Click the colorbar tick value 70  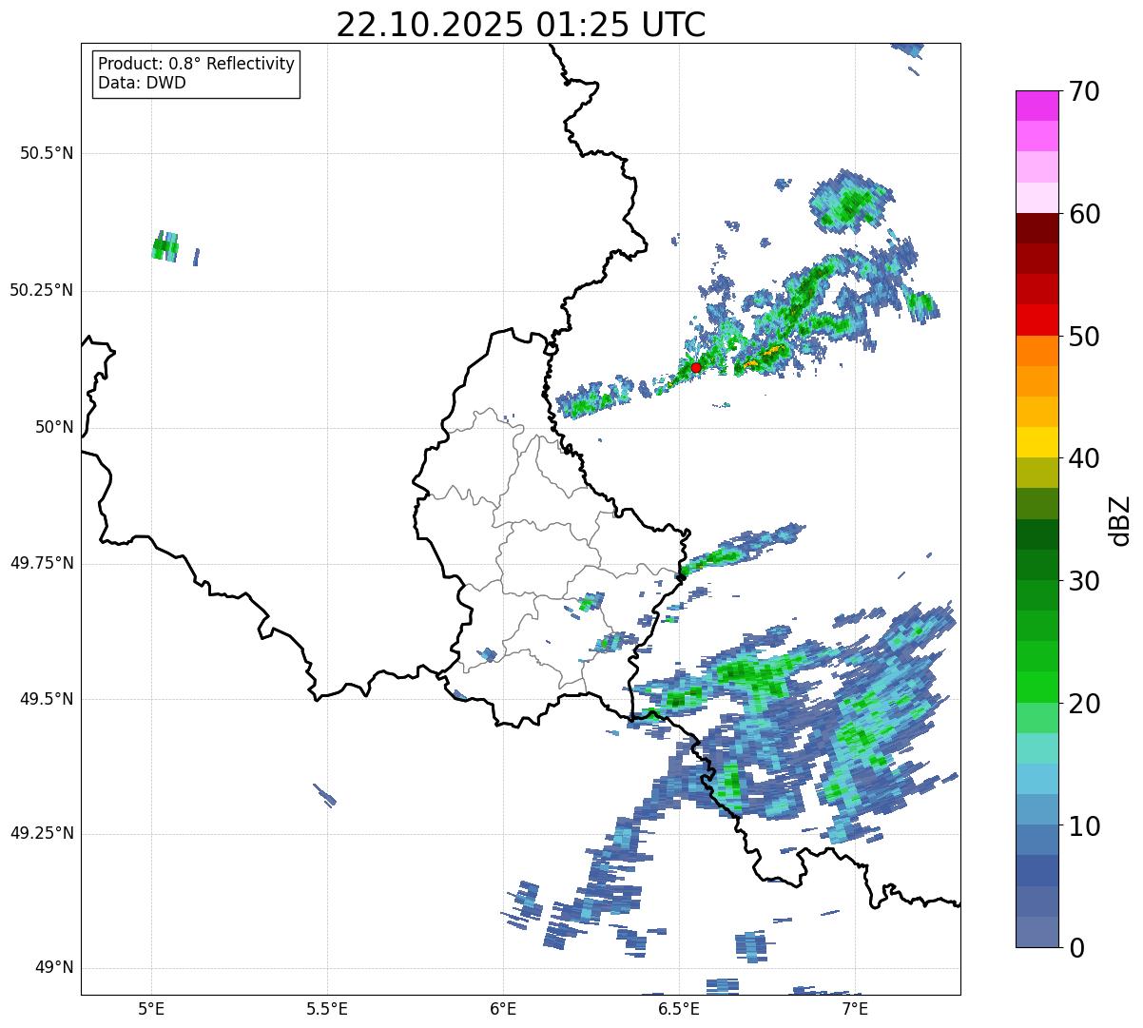pyautogui.click(x=1085, y=91)
